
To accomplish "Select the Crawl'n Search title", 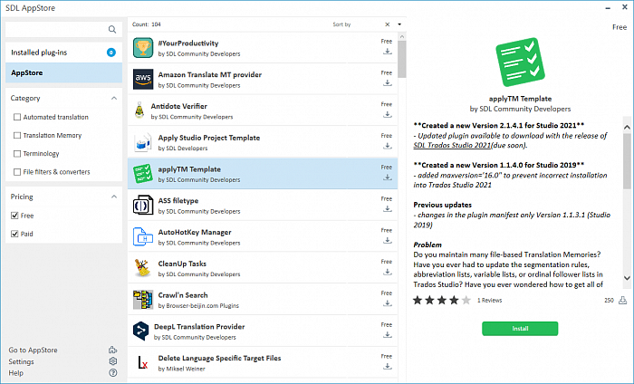I will click(x=183, y=295).
